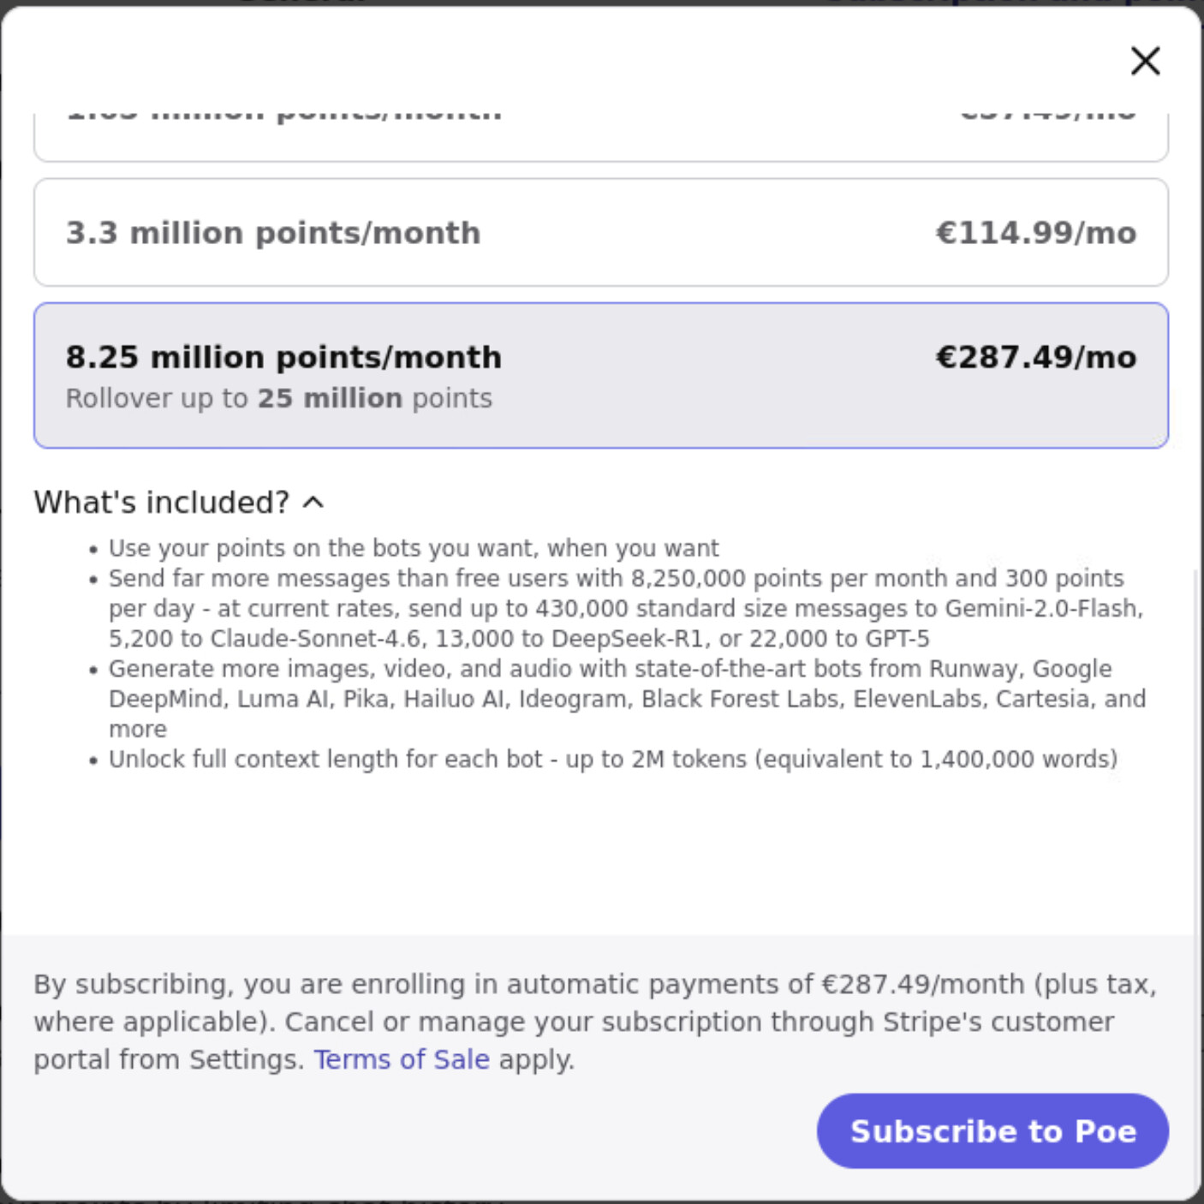Screen dimensions: 1204x1204
Task: Click the bullet marker before 'Use your points'
Action: [x=94, y=550]
